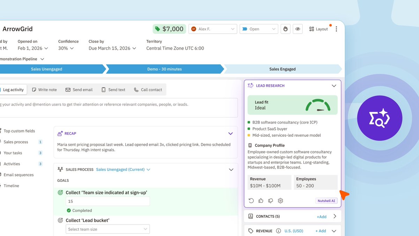The width and height of the screenshot is (419, 236).
Task: Click the Revenue info icon
Action: (x=279, y=231)
